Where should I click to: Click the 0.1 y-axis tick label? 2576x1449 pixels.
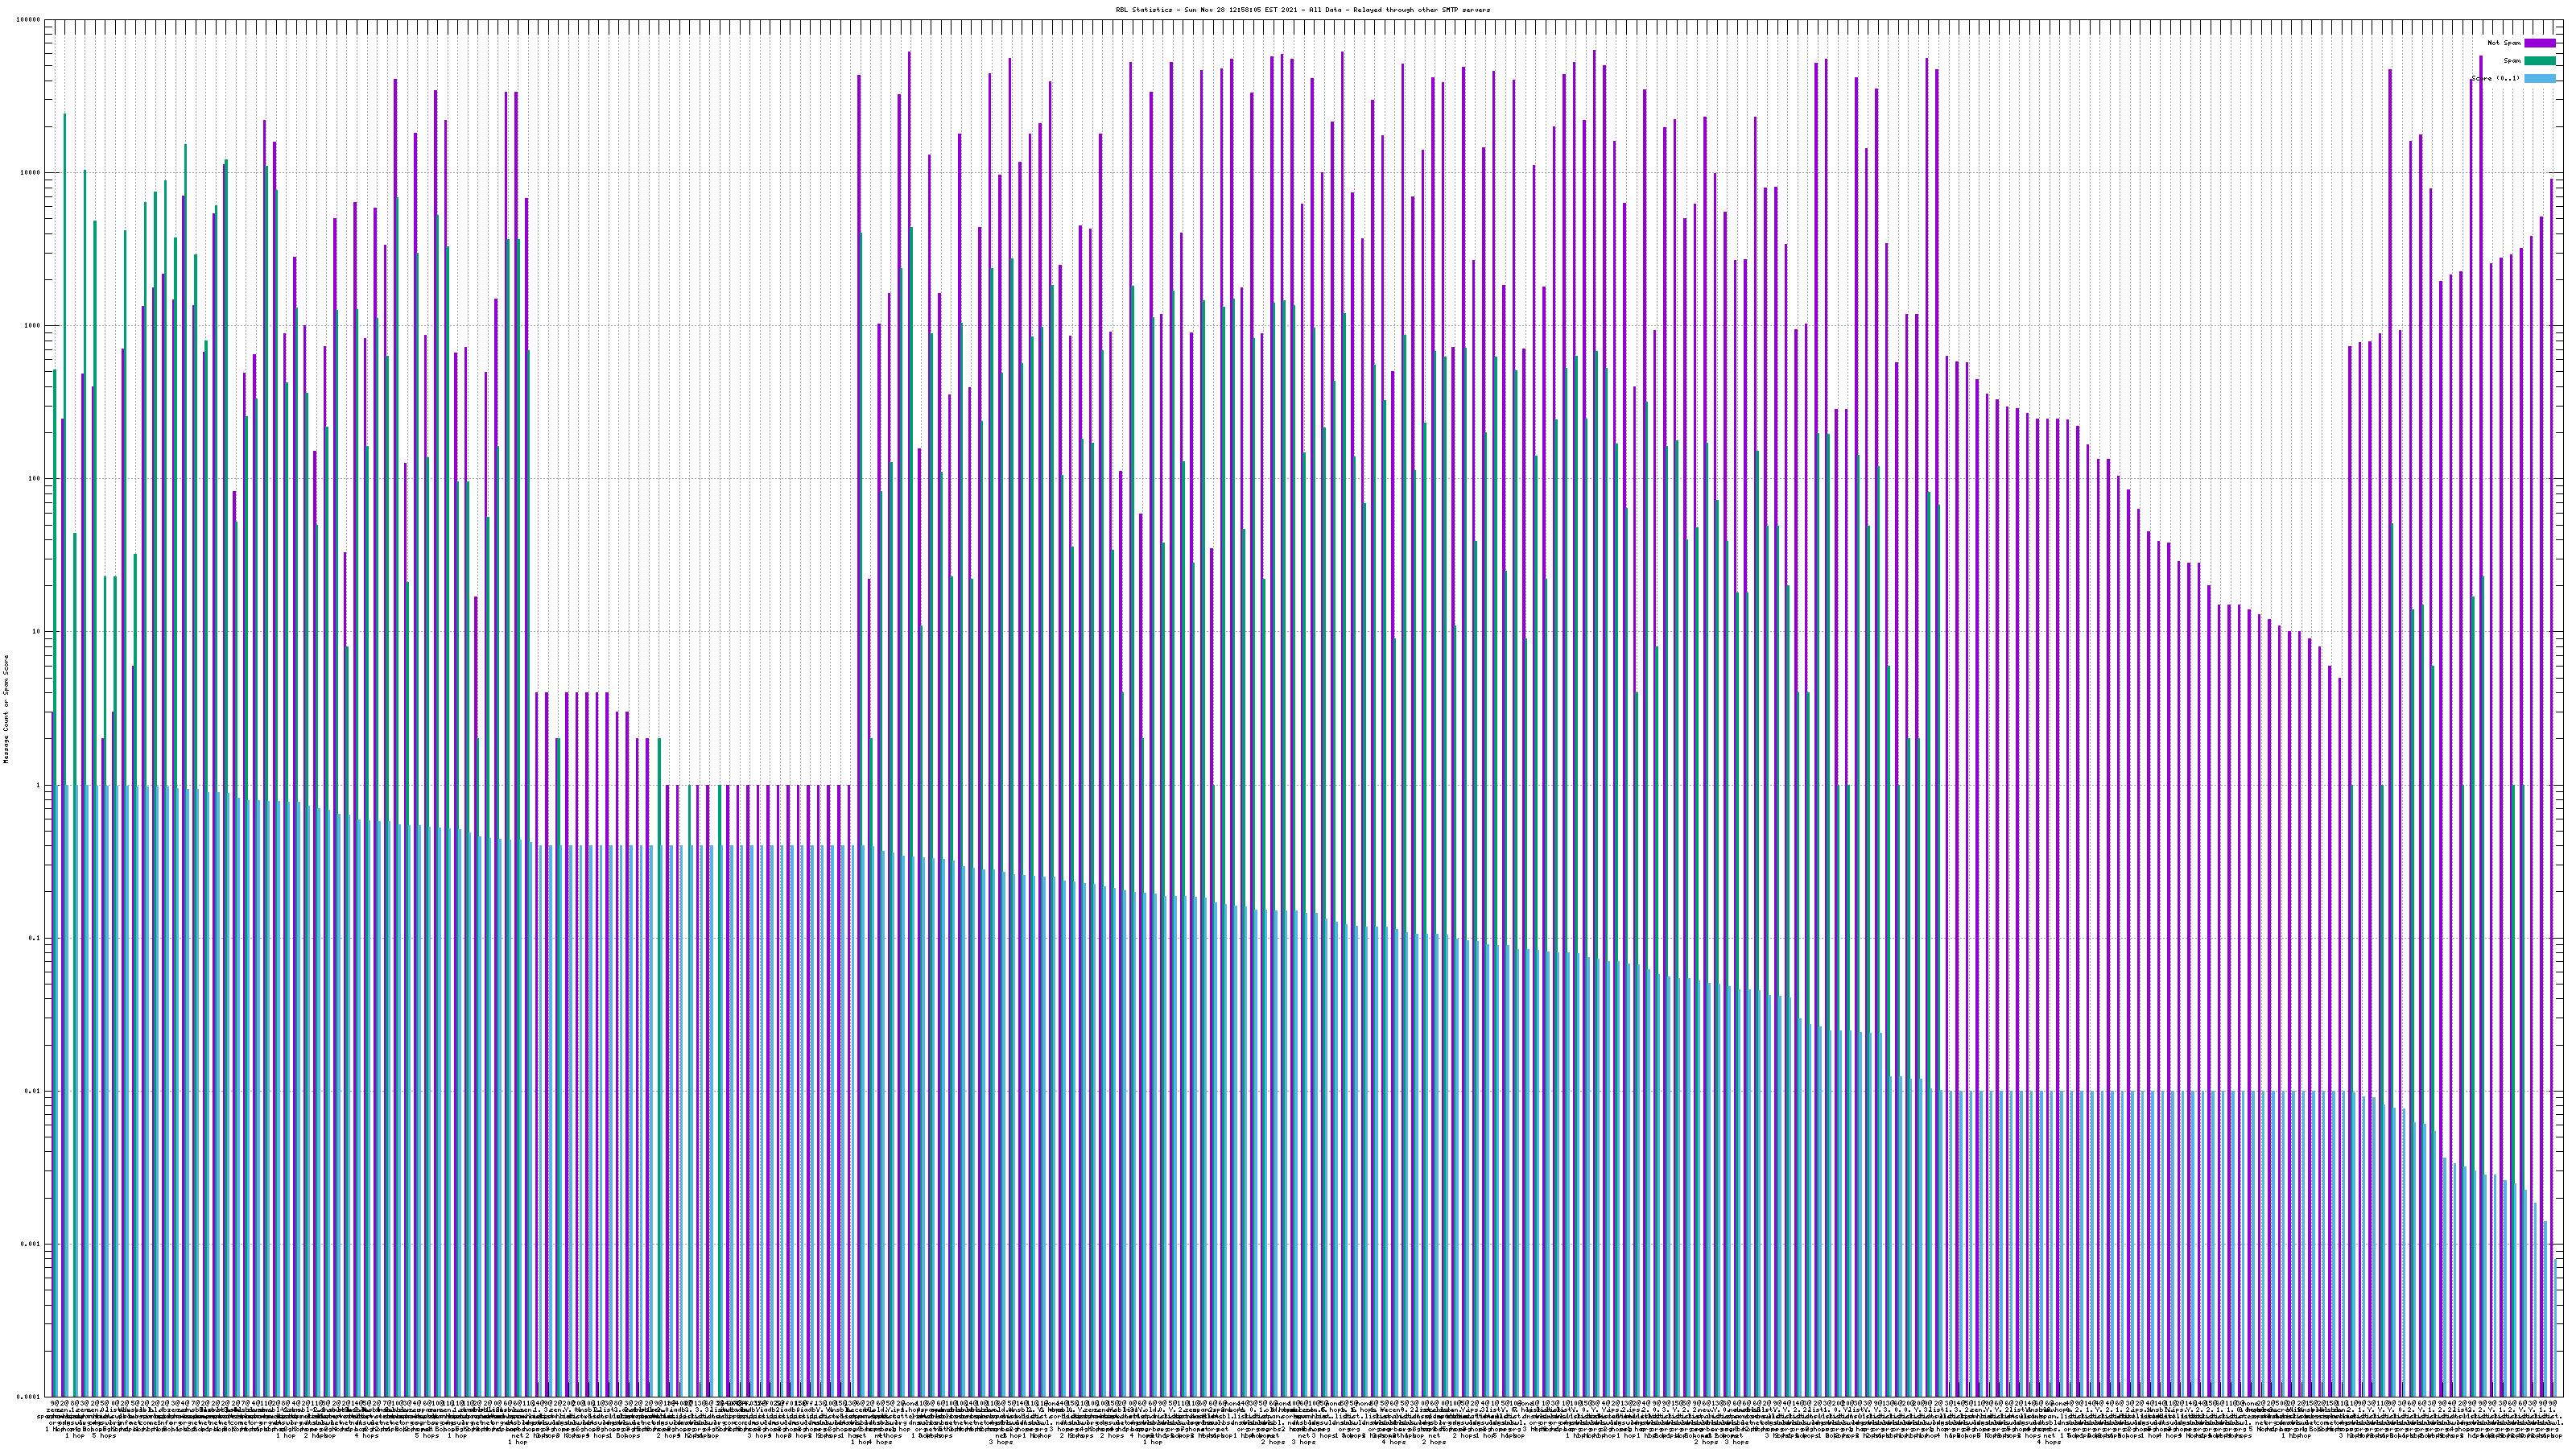(x=35, y=938)
